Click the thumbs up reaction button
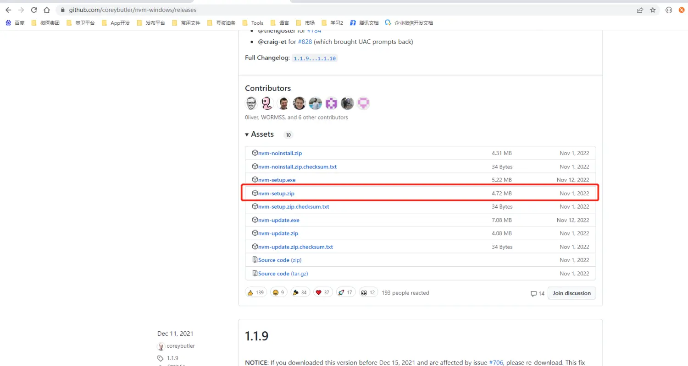This screenshot has height=366, width=688. 256,293
